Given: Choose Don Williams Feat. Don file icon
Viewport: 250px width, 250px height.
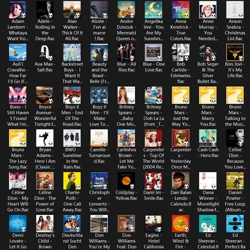Looking at the screenshot, I should coord(126,223).
